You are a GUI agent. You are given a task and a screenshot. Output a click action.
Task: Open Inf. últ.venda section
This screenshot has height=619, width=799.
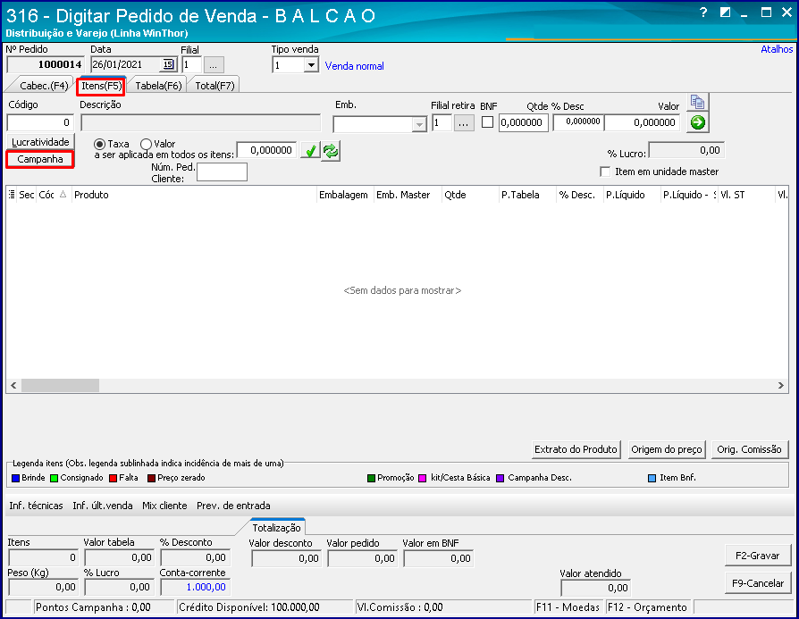pyautogui.click(x=103, y=506)
